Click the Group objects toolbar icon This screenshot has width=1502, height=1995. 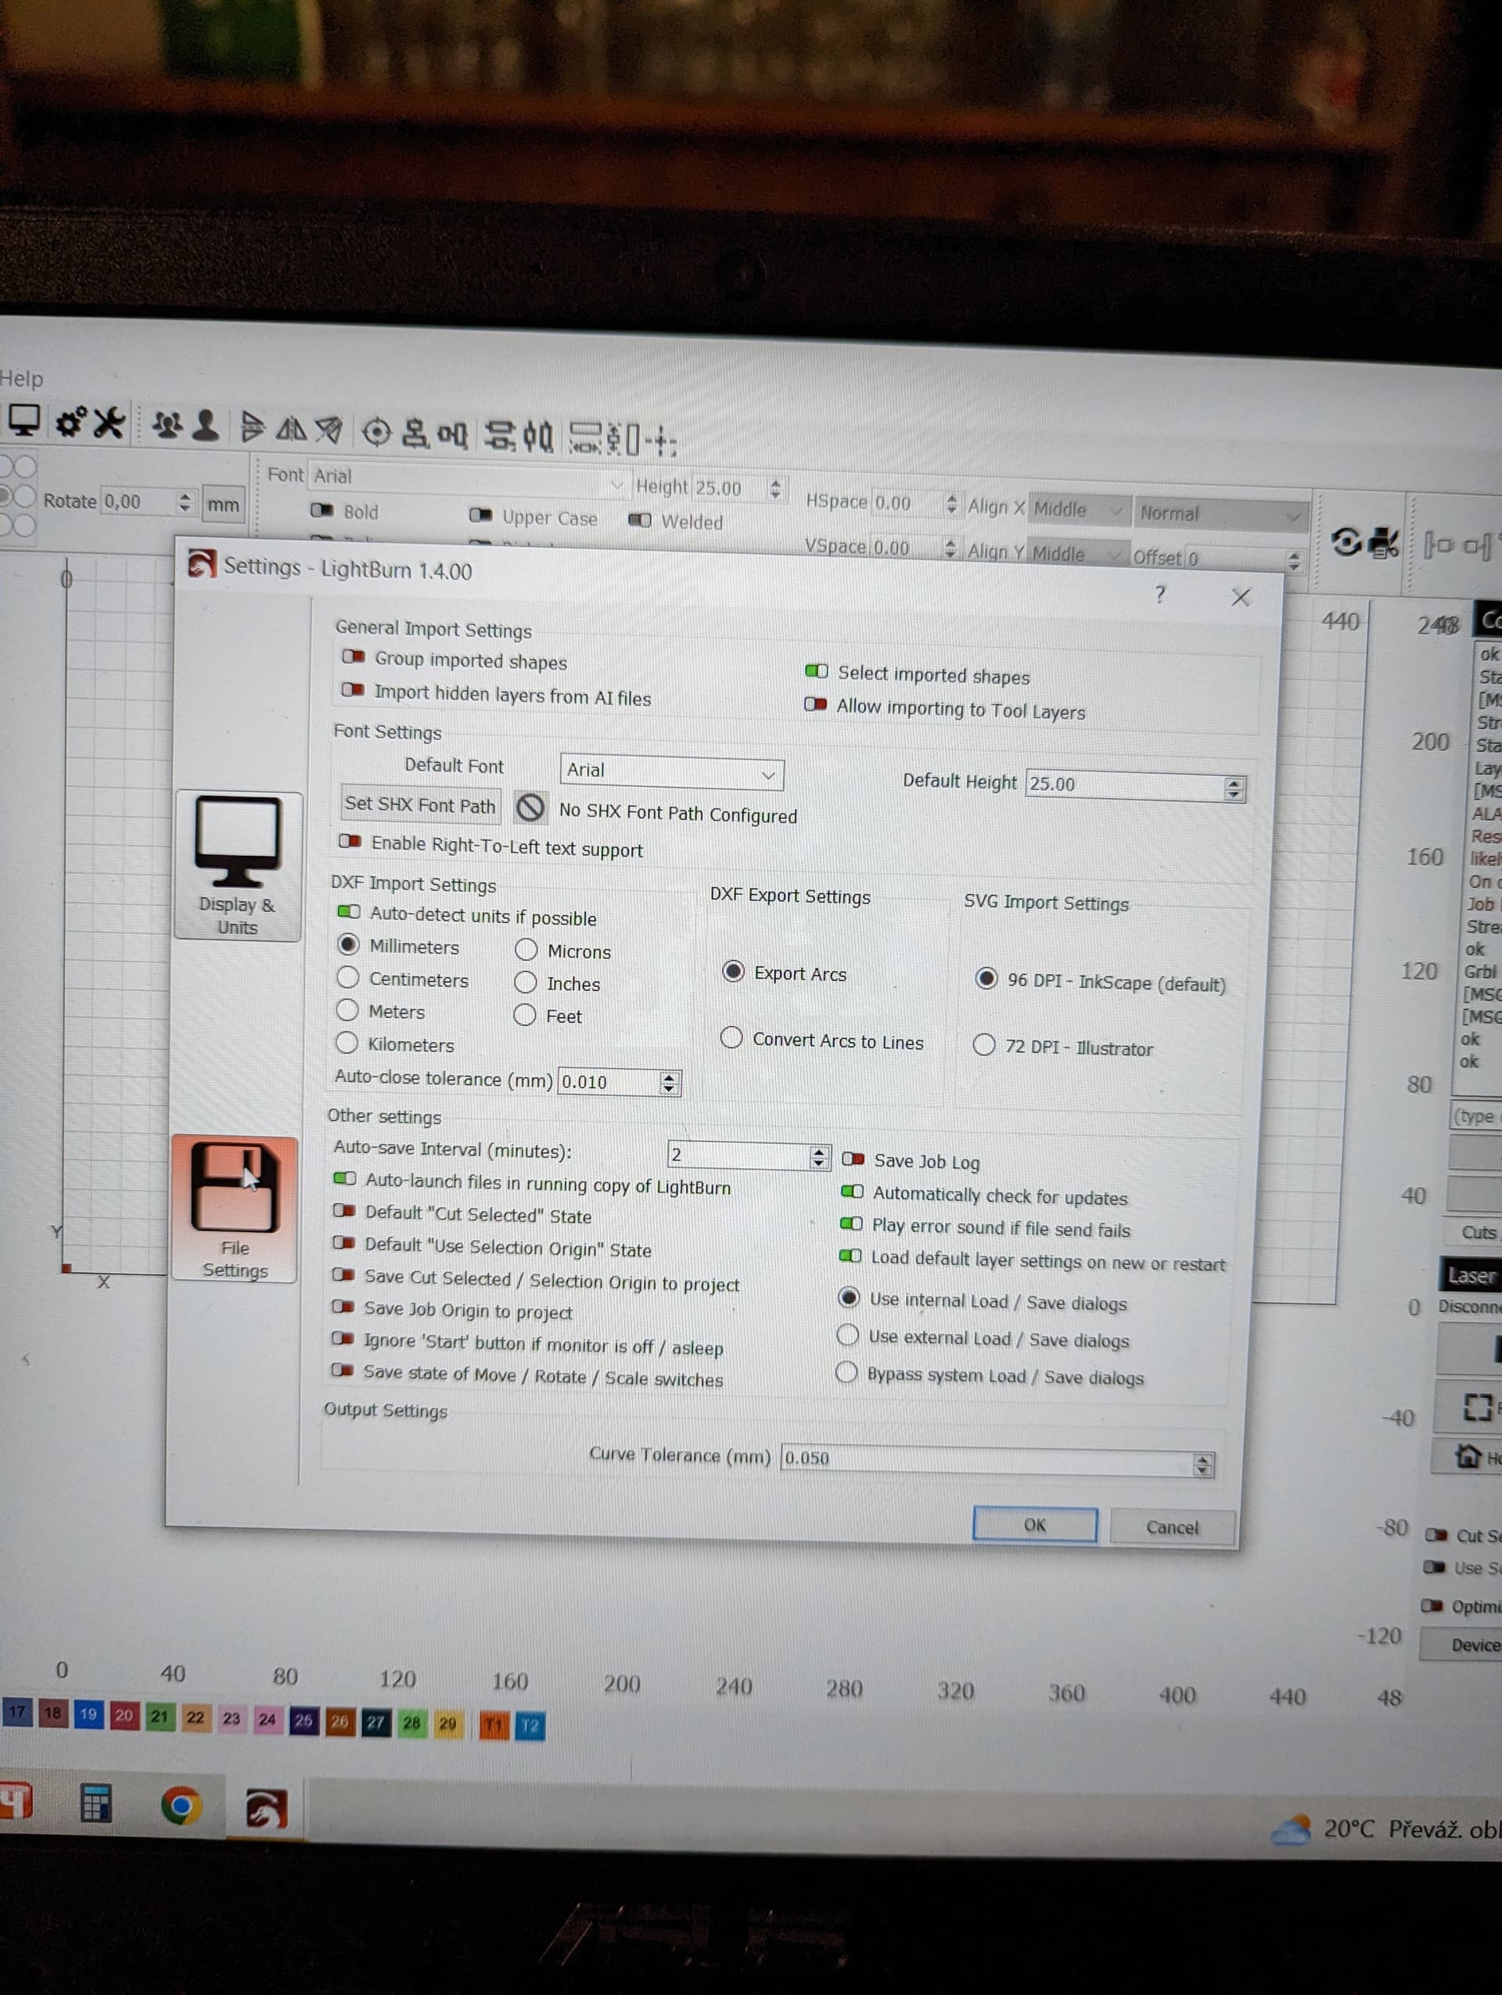[x=167, y=425]
